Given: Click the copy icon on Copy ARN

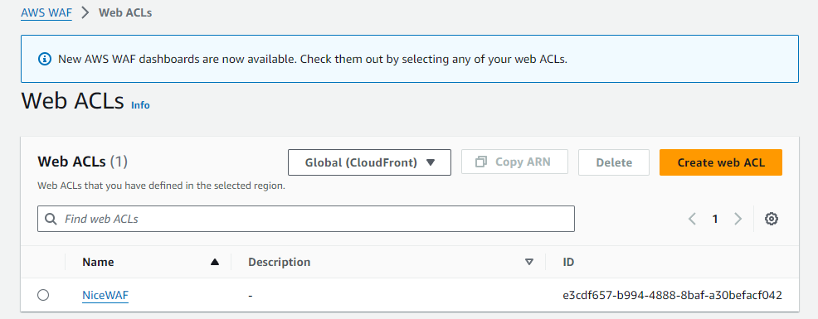Looking at the screenshot, I should pos(481,162).
